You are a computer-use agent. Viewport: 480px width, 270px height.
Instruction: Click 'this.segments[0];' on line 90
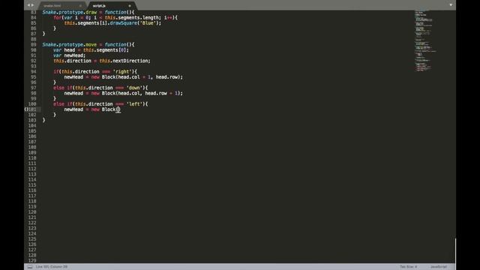coord(106,50)
